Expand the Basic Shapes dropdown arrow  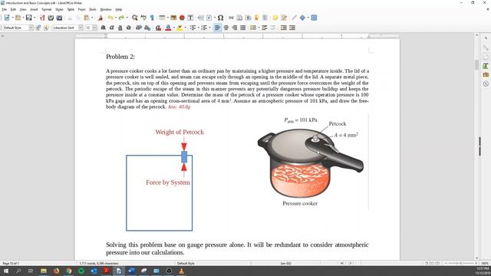(308, 18)
